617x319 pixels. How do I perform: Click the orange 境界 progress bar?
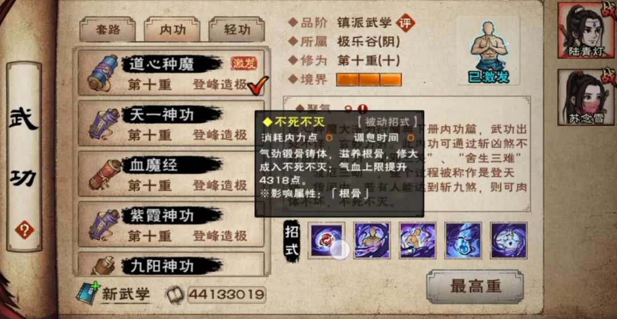coord(368,80)
